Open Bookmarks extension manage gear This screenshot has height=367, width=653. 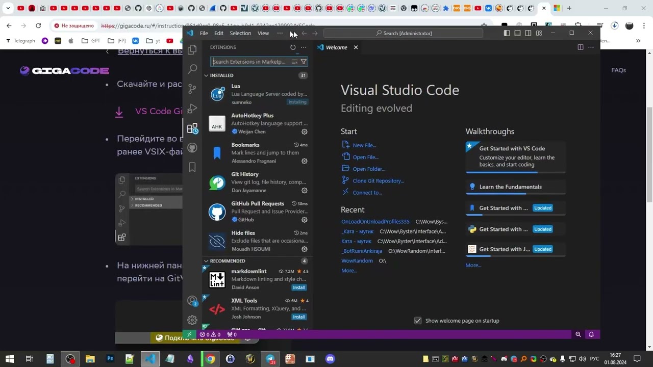tap(304, 161)
